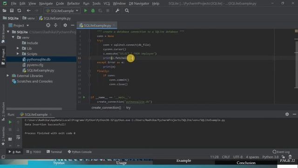
Task: Start debugging with the bug icon
Action: pyautogui.click(x=93, y=11)
